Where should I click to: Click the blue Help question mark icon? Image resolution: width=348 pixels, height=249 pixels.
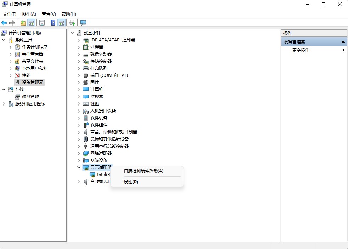click(53, 23)
